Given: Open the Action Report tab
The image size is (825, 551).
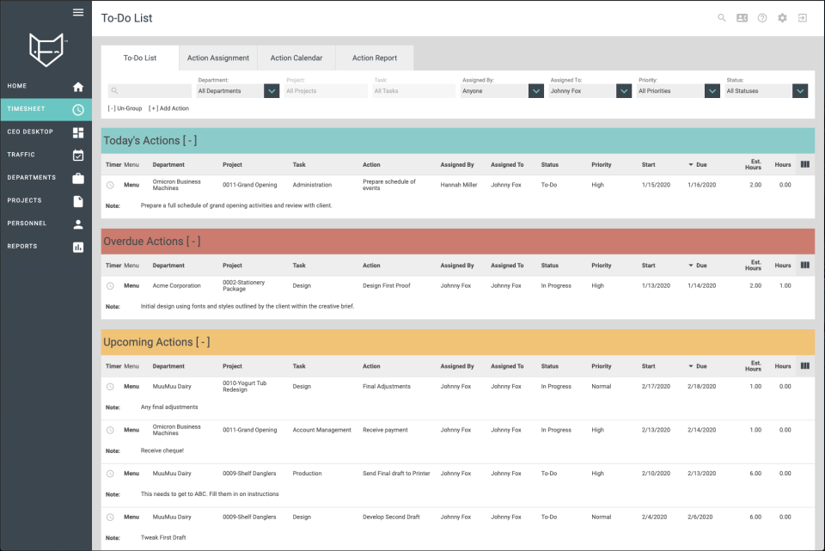Looking at the screenshot, I should tap(374, 58).
